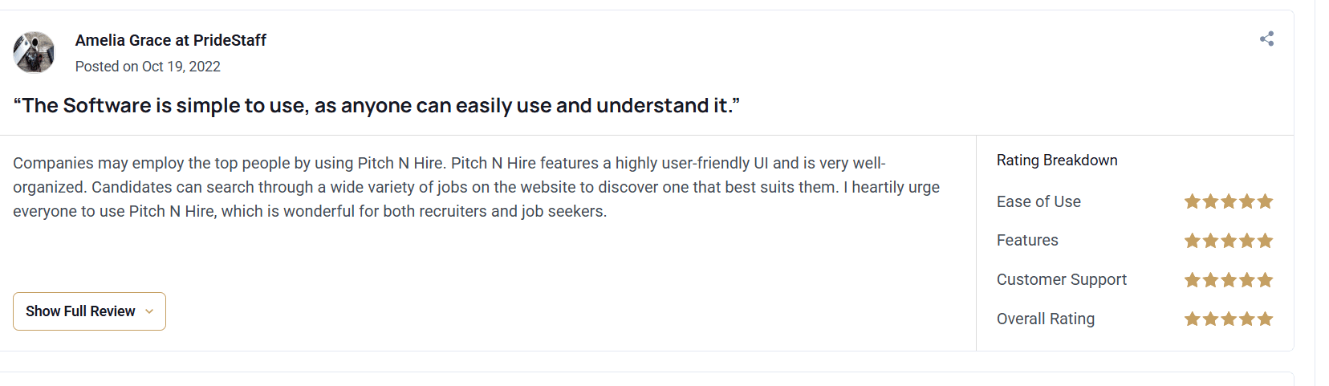This screenshot has height=386, width=1329.
Task: Click the Customer Support label
Action: [x=1062, y=280]
